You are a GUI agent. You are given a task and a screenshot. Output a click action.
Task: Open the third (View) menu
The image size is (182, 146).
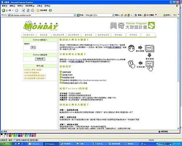click(x=20, y=6)
